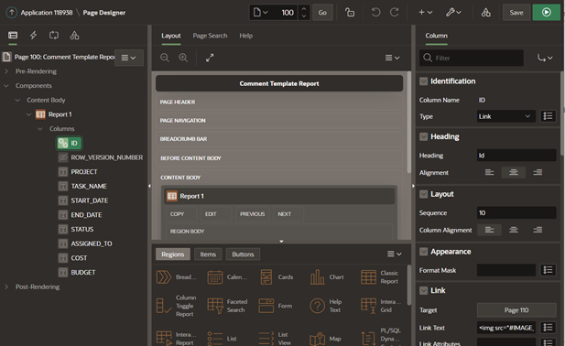Undo the last change
The width and height of the screenshot is (565, 346).
[375, 12]
